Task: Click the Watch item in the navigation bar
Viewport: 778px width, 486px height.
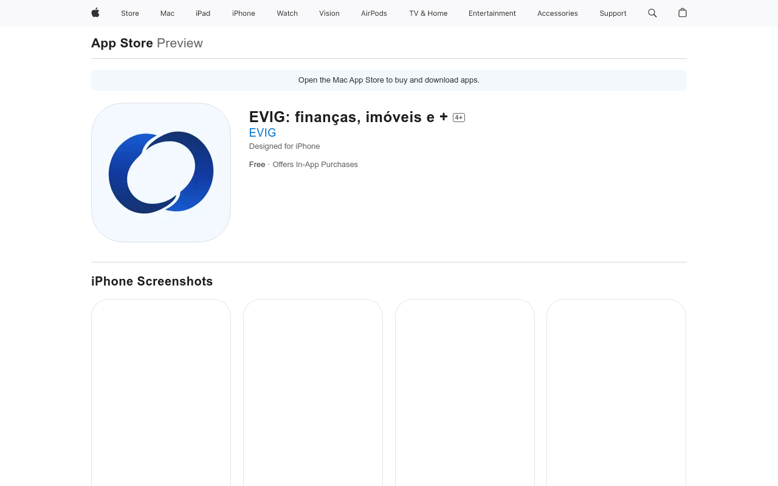Action: (x=286, y=13)
